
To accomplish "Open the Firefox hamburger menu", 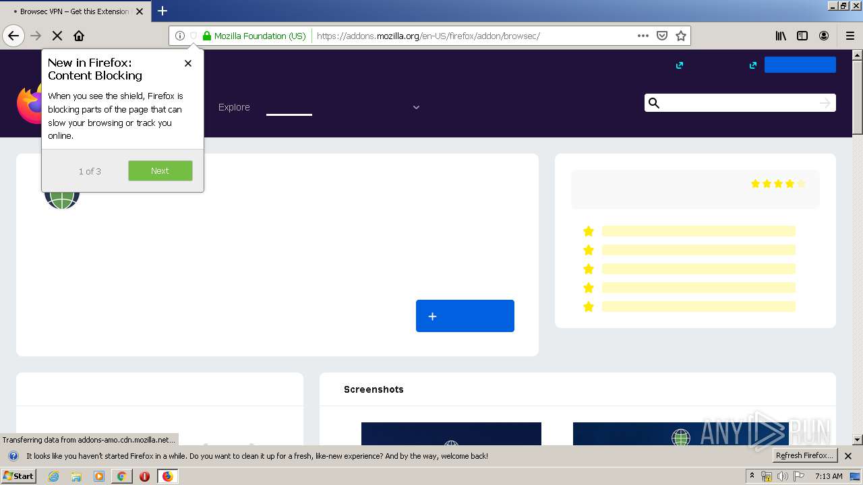I will (x=850, y=36).
